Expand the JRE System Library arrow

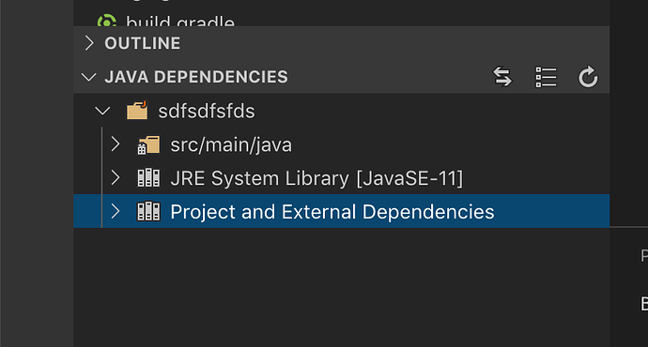[116, 178]
